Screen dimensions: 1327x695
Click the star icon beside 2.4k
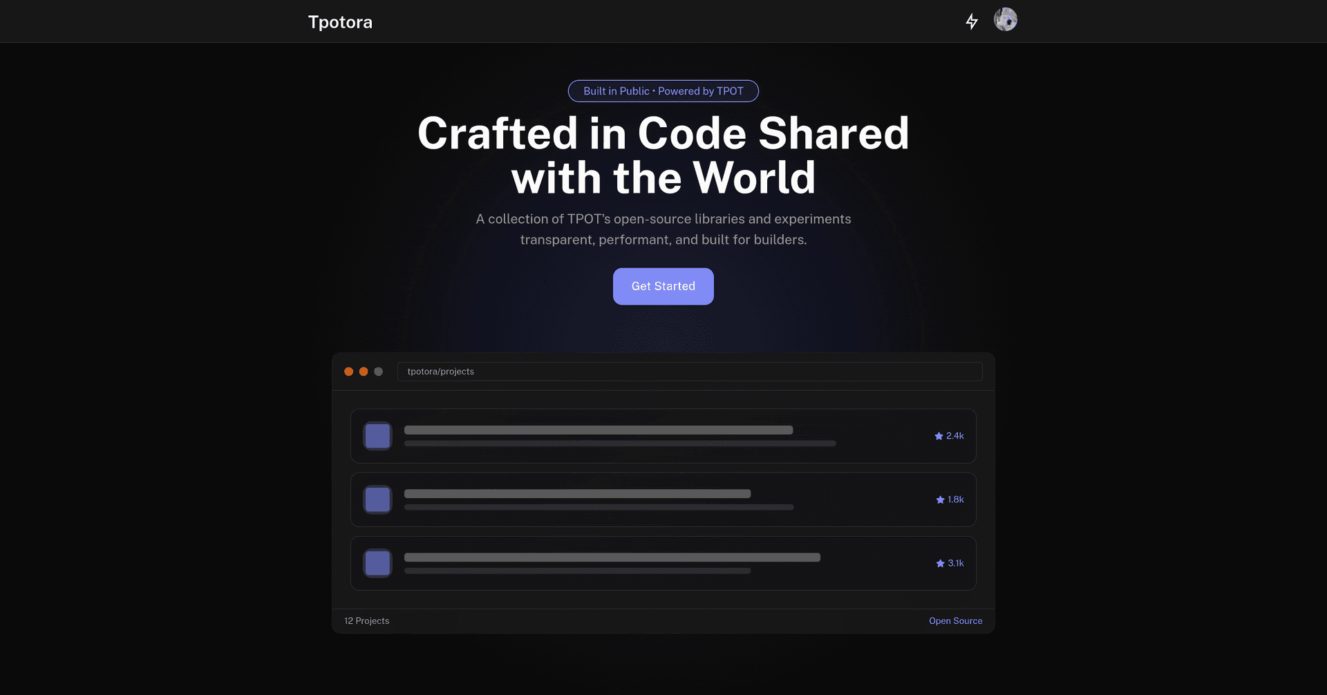coord(939,436)
